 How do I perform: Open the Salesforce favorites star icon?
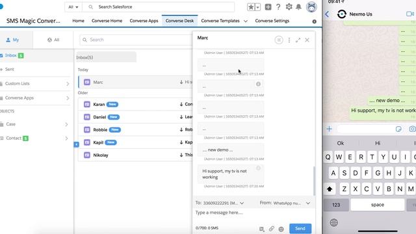[x=251, y=7]
